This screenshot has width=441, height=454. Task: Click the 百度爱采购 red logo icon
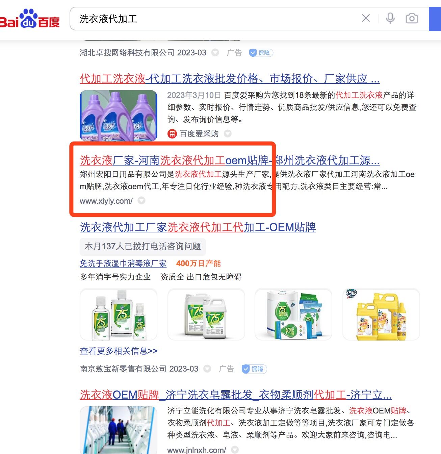[x=172, y=134]
